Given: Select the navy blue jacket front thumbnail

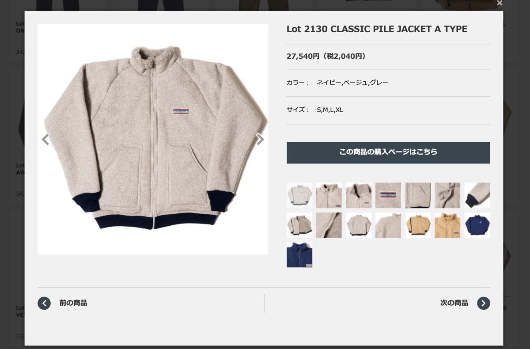Looking at the screenshot, I should pyautogui.click(x=477, y=225).
